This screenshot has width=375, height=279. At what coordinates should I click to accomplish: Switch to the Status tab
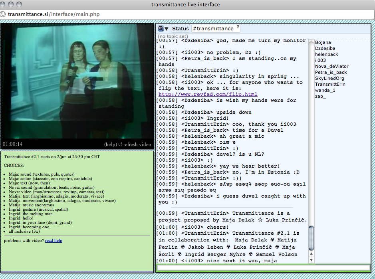click(181, 28)
